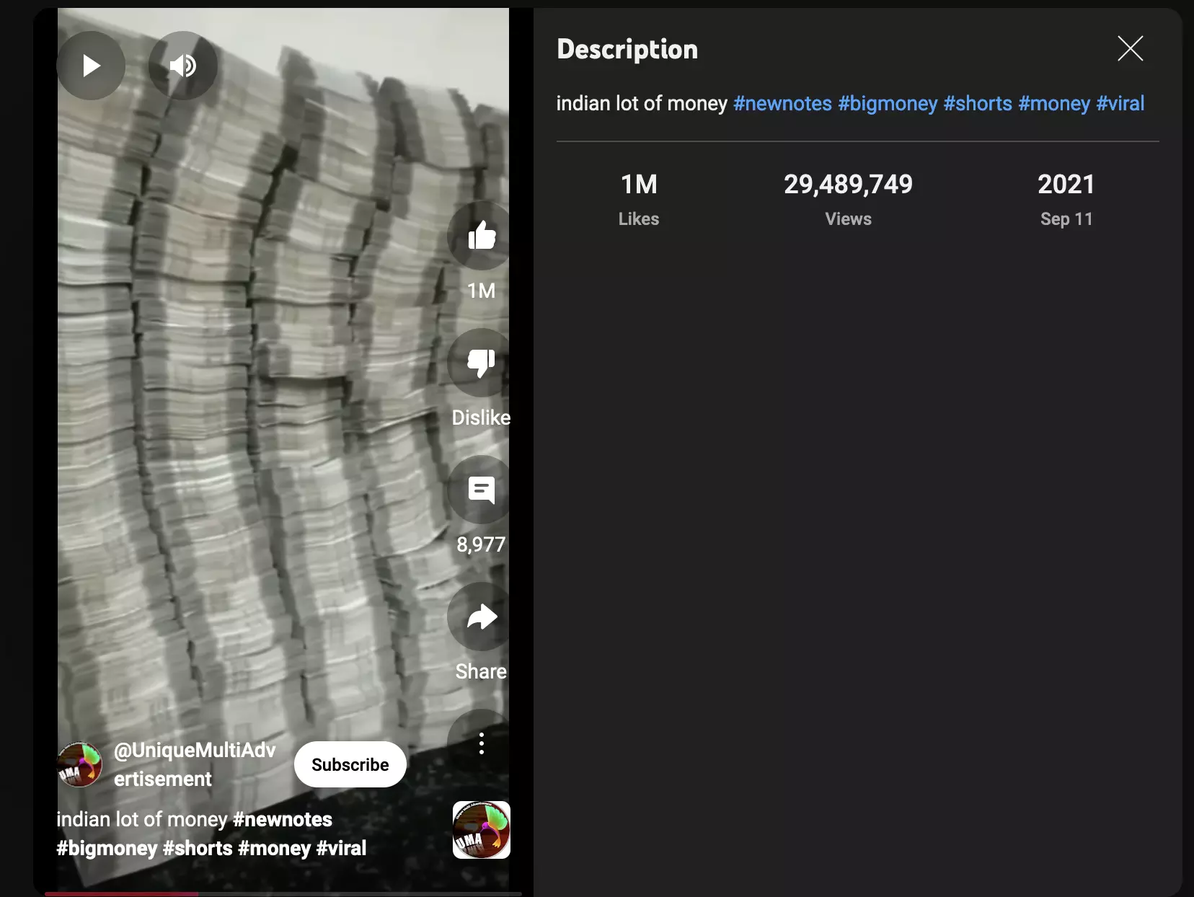Open #shorts hashtag in description panel
Viewport: 1194px width, 897px height.
click(x=978, y=103)
